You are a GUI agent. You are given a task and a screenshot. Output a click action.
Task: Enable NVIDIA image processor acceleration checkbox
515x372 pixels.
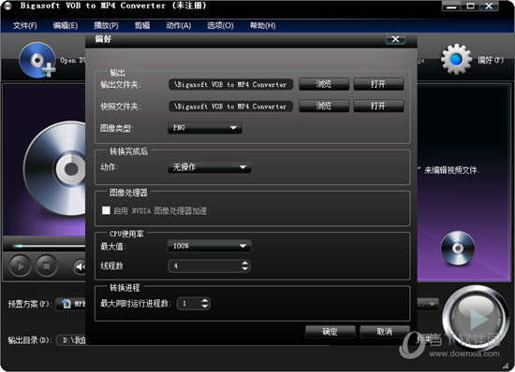click(106, 210)
